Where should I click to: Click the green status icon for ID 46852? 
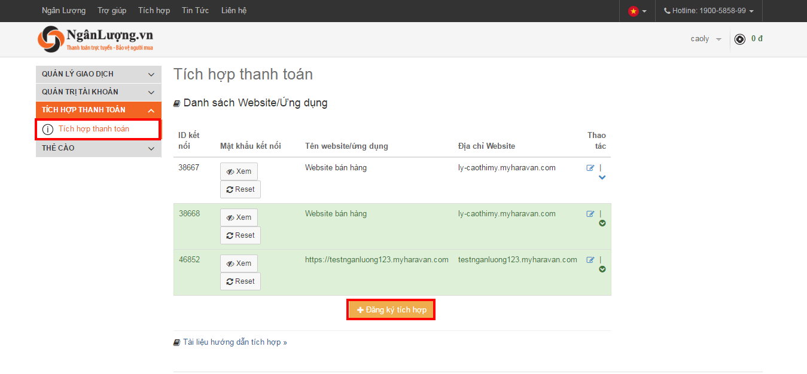point(602,269)
